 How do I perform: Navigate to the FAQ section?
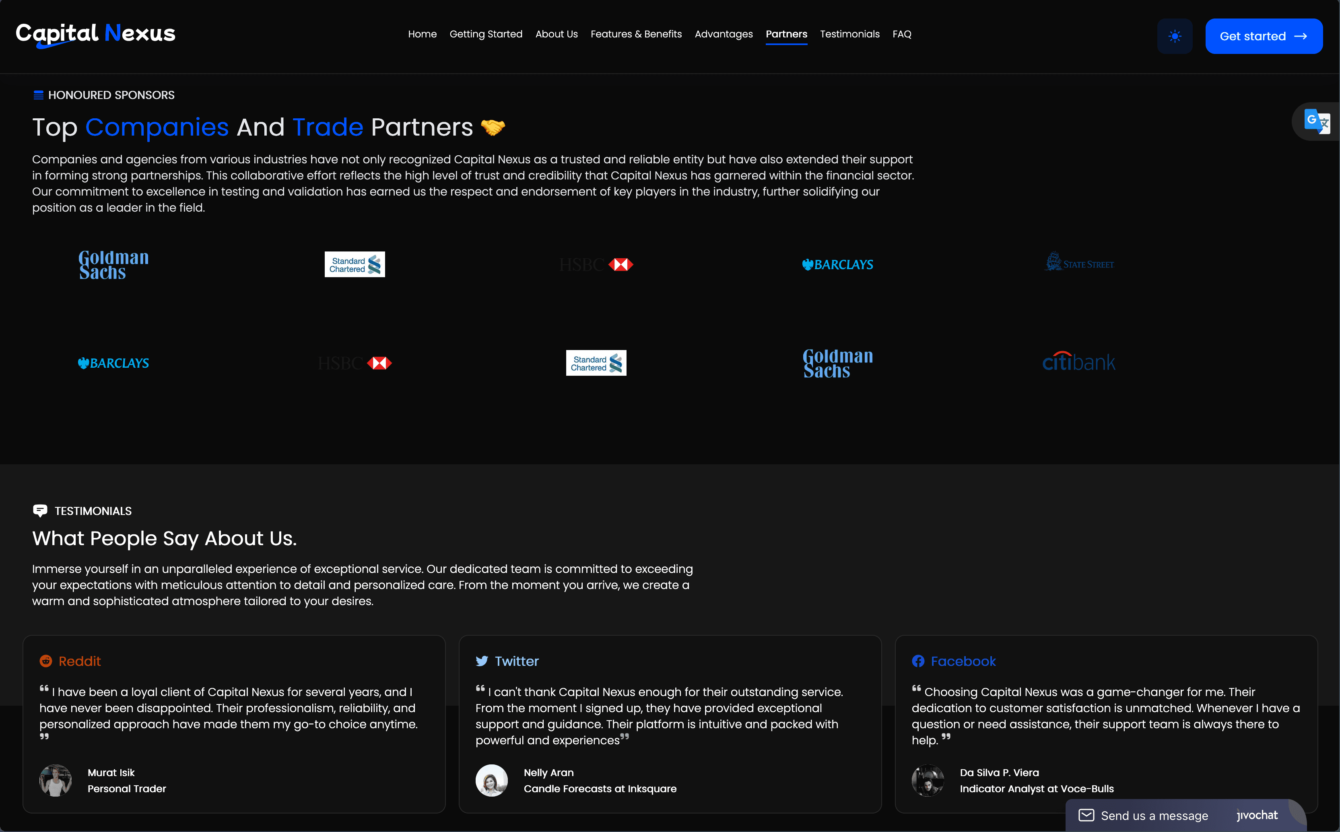(901, 34)
